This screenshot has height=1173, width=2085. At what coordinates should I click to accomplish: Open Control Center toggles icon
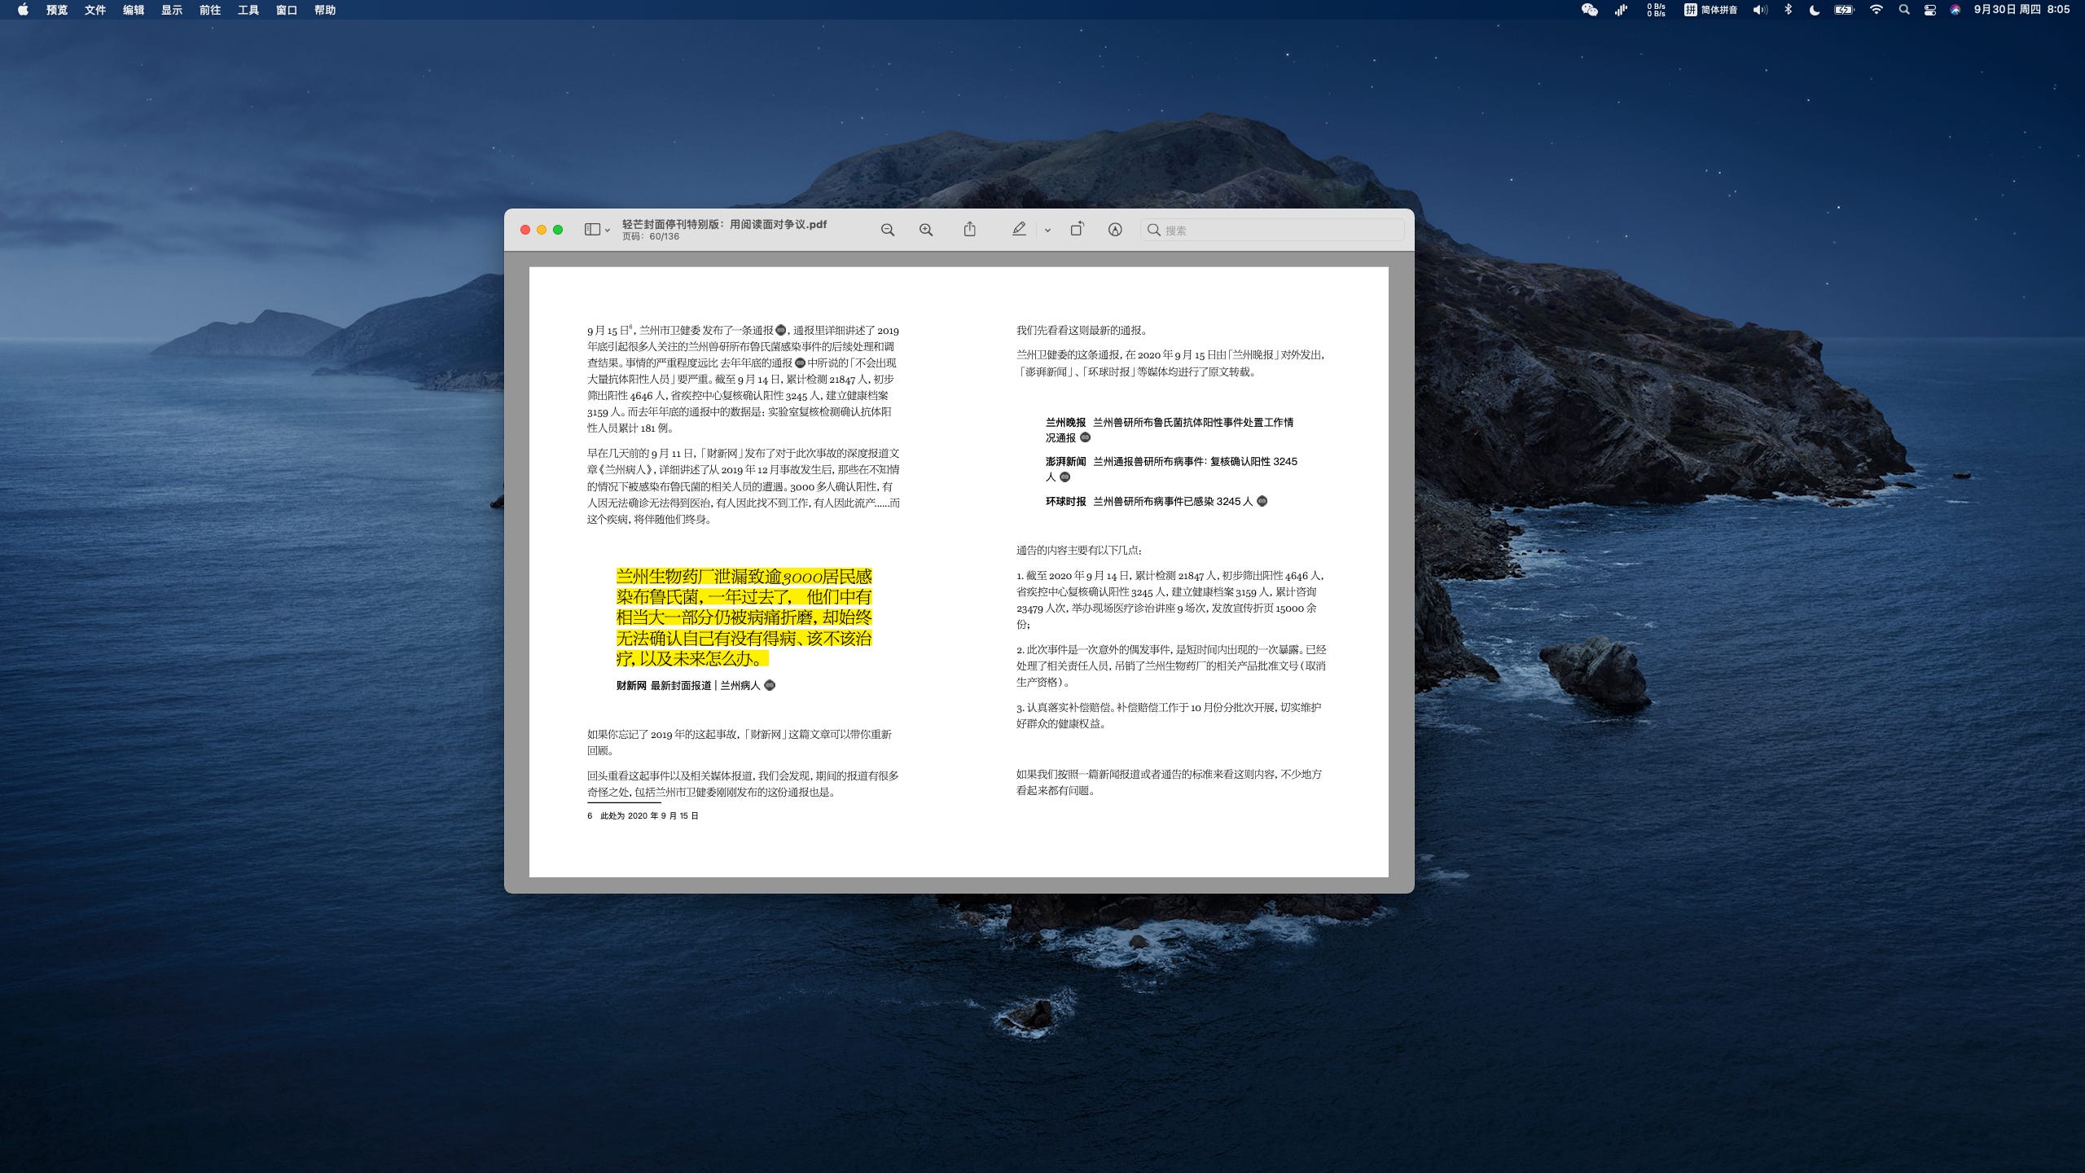pos(1930,10)
